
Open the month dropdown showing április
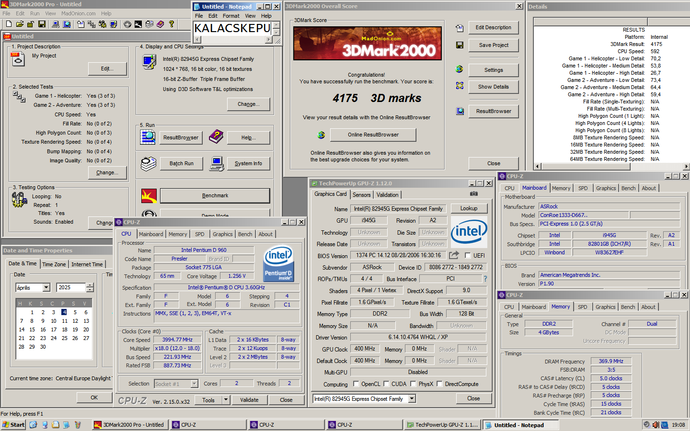tap(46, 287)
